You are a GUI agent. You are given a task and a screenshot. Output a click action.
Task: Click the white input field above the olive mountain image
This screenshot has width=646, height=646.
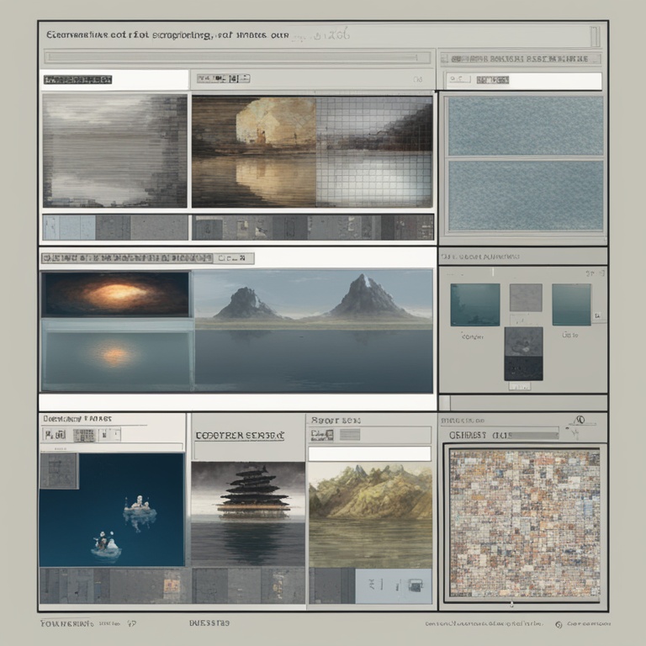369,453
